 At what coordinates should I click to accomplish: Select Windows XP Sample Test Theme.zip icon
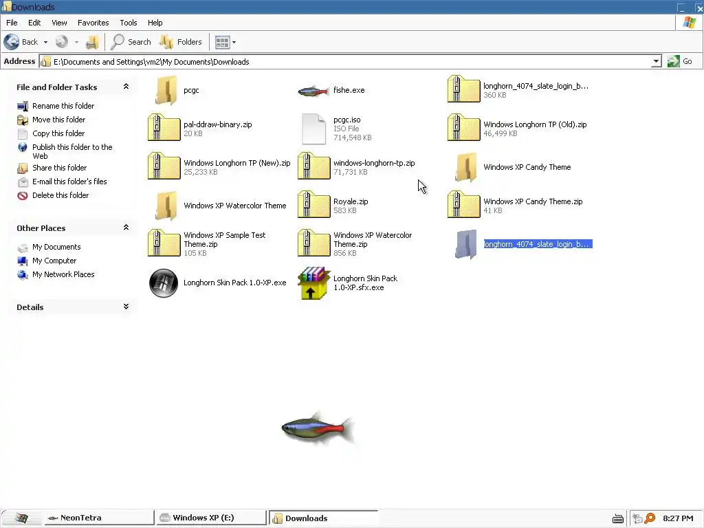(164, 243)
